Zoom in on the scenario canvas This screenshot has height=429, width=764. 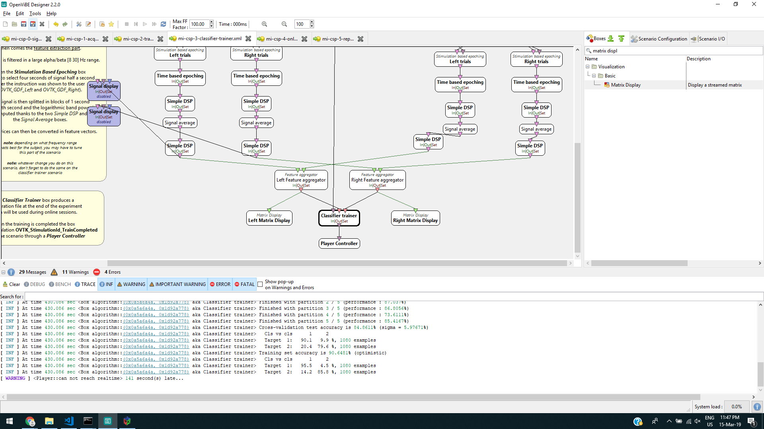pos(264,24)
